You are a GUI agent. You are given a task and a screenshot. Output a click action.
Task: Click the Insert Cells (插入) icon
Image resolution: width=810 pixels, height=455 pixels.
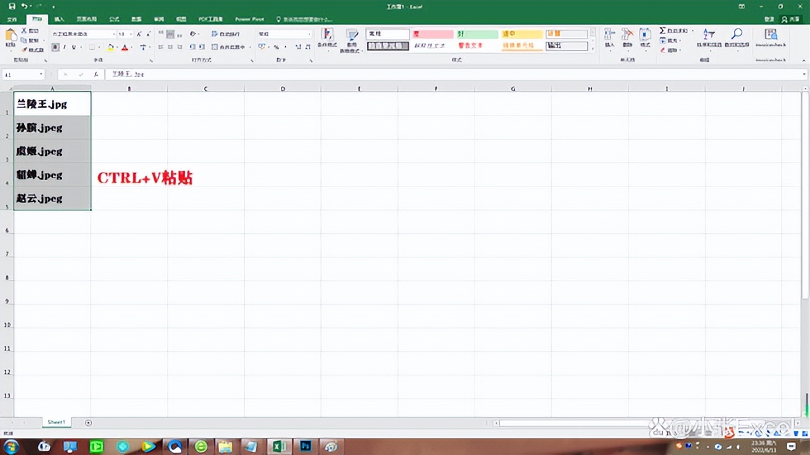pos(609,37)
